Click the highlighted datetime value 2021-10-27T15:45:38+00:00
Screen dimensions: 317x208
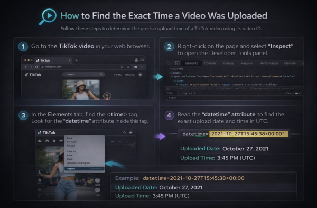[249, 134]
